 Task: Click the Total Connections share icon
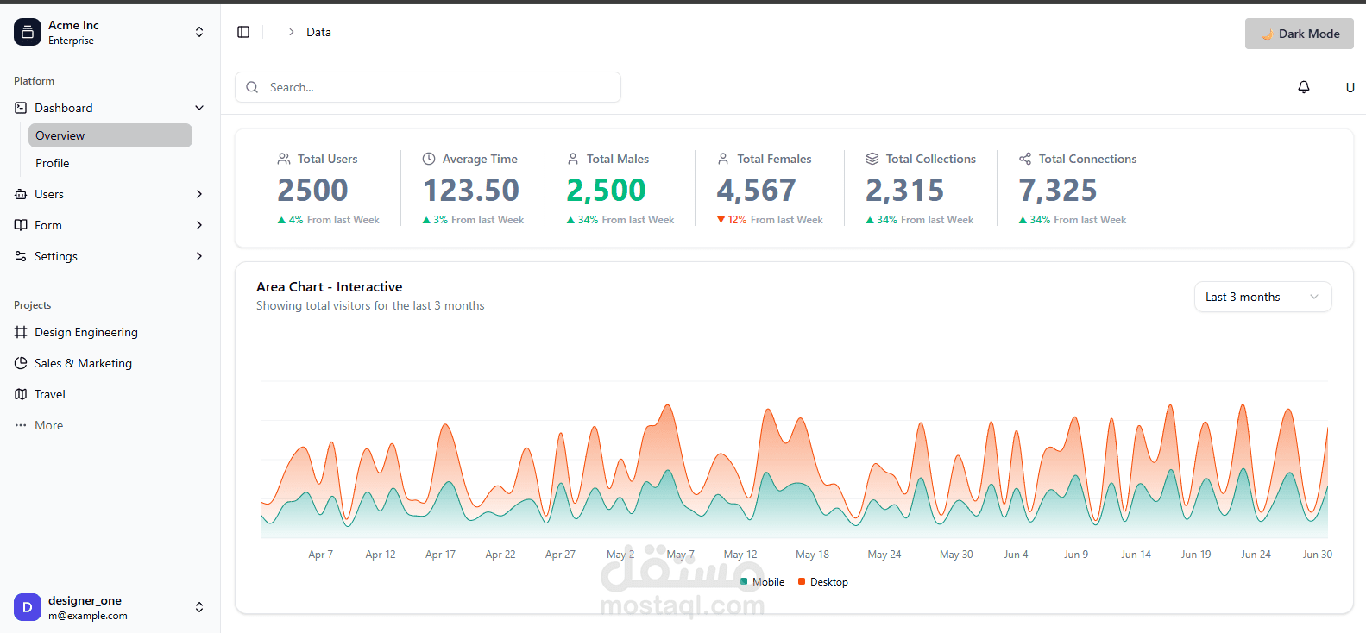coord(1025,159)
